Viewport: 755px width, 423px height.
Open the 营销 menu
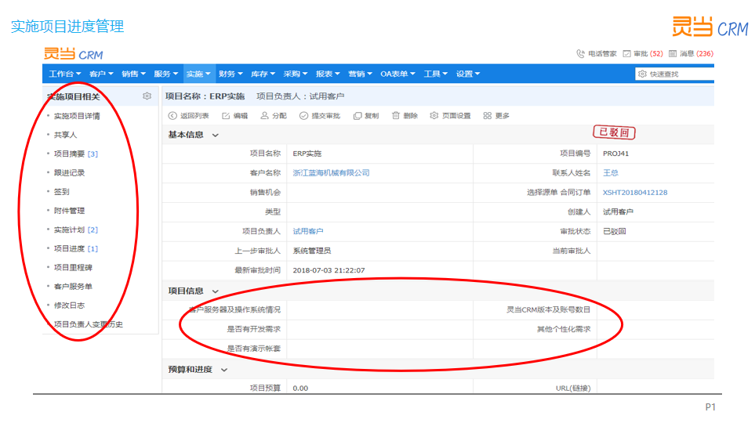[360, 74]
